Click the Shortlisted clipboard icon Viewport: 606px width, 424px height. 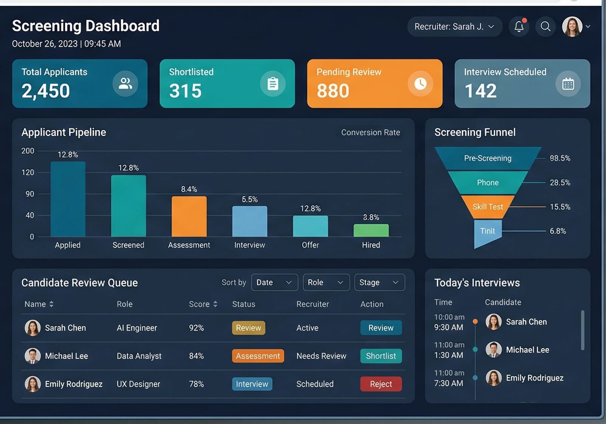tap(273, 84)
